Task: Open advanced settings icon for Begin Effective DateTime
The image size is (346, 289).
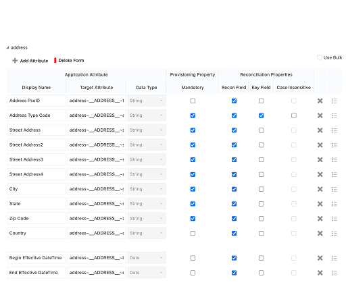Action: tap(335, 258)
